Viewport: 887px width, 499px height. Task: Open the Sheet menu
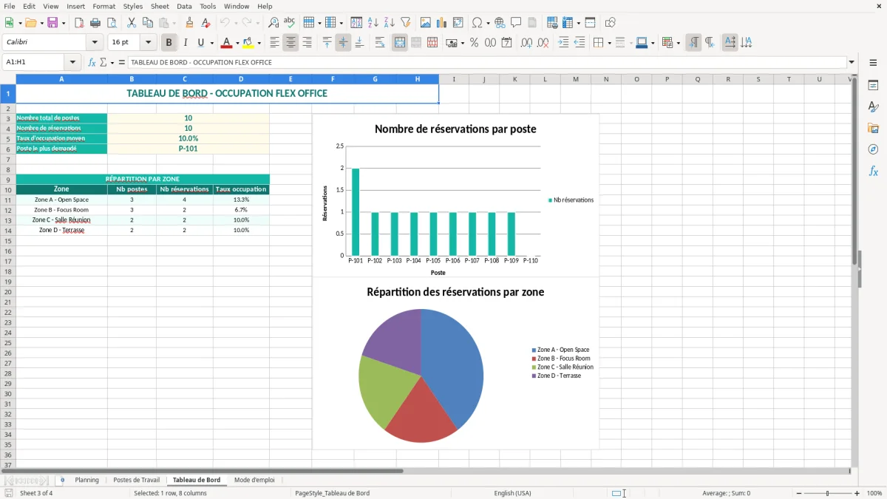click(x=160, y=6)
